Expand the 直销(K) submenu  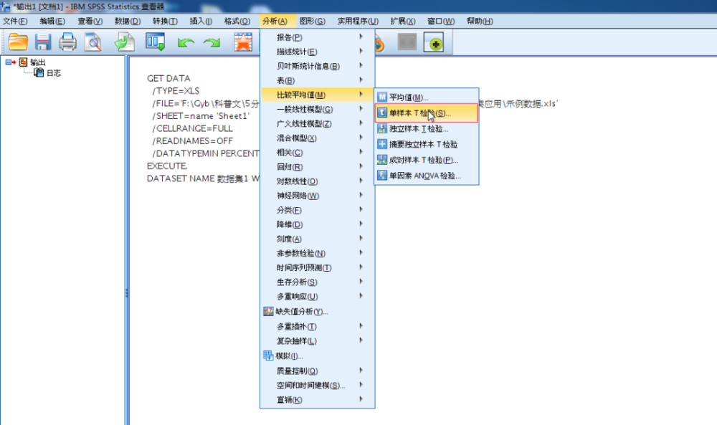(x=318, y=400)
